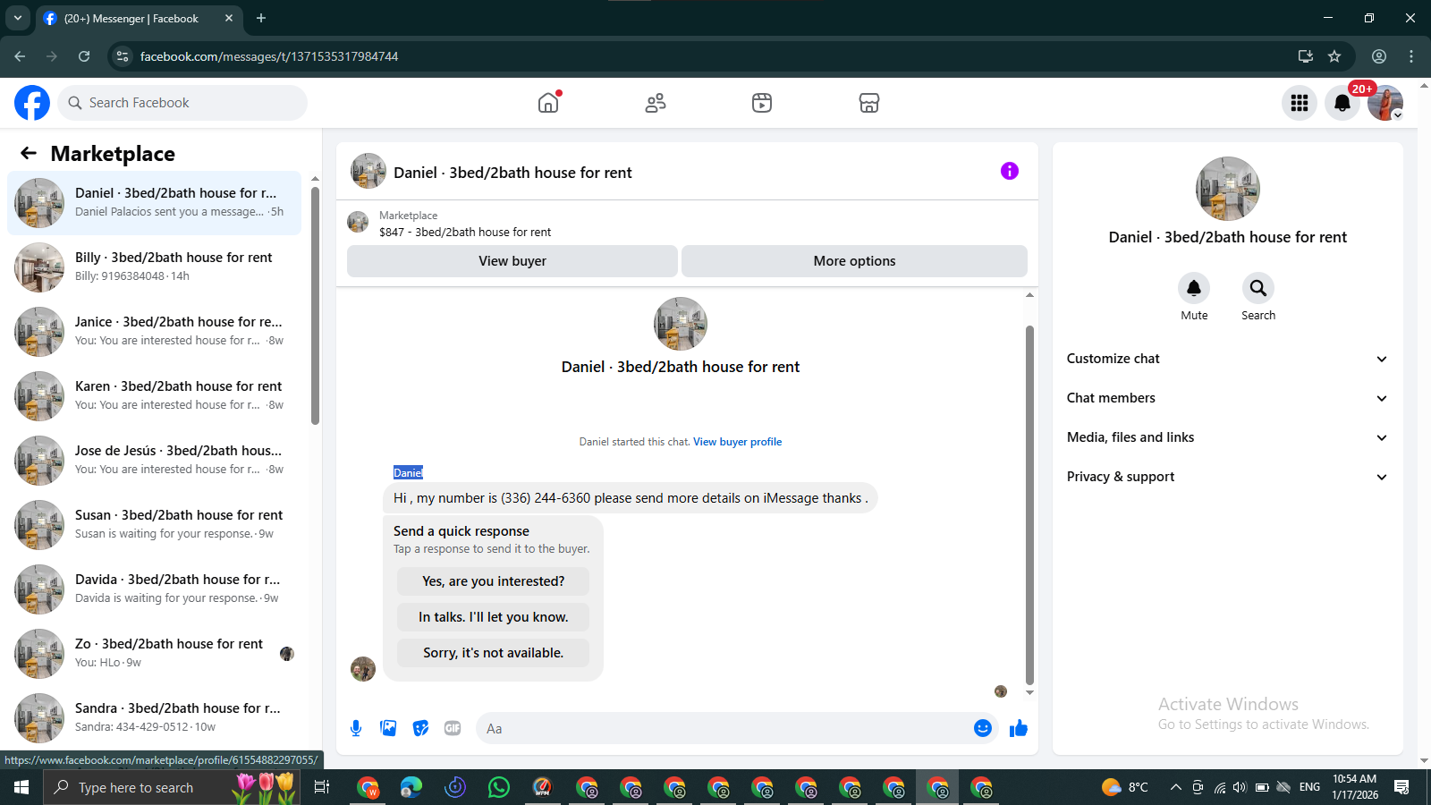Click browser address bar URL
1431x805 pixels.
(269, 56)
